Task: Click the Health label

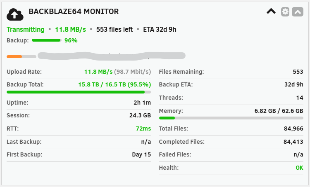Action: pyautogui.click(x=169, y=168)
